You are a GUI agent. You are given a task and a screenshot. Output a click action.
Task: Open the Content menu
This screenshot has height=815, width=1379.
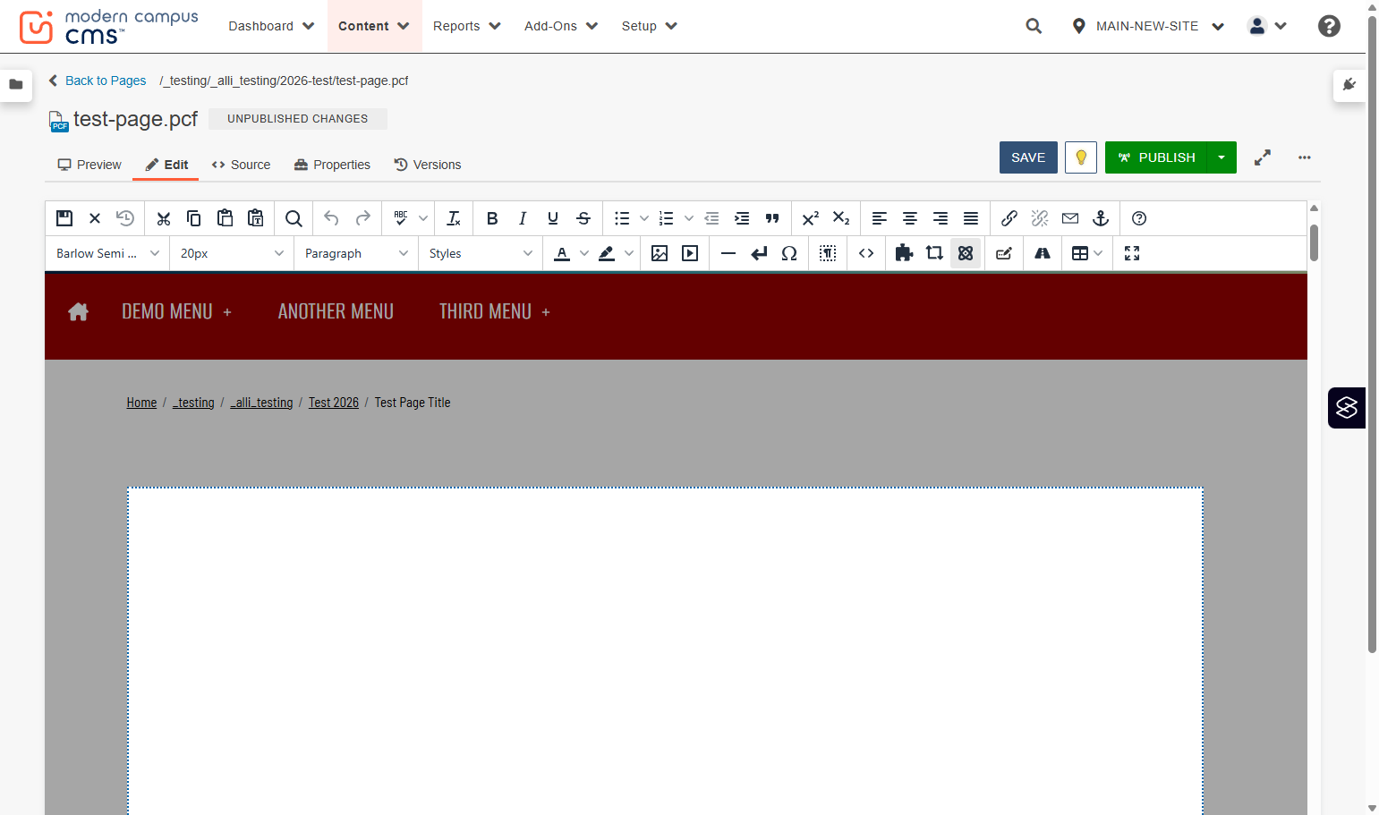click(x=374, y=26)
